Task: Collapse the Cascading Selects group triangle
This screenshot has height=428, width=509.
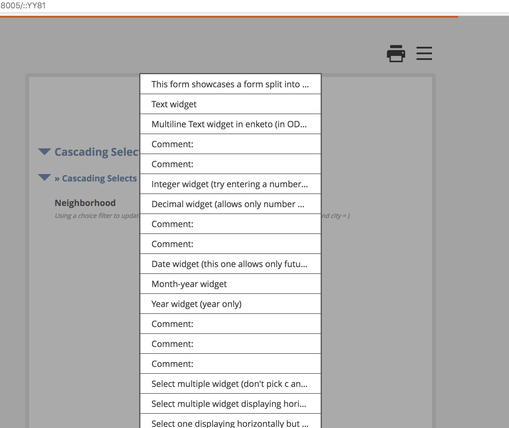Action: [44, 152]
